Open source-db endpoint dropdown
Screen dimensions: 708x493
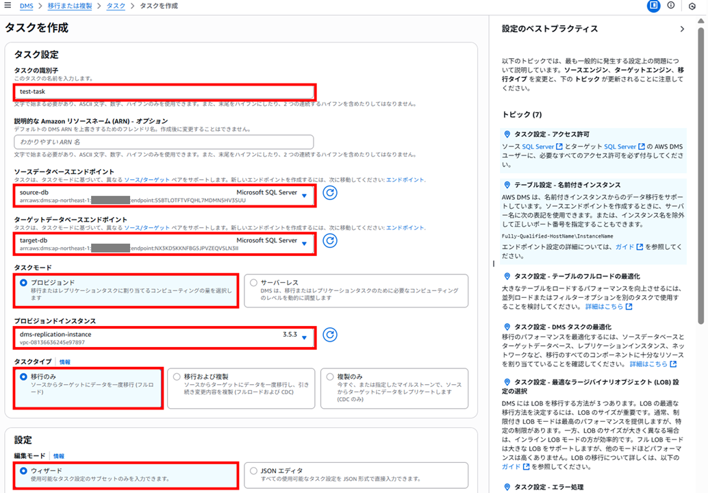pyautogui.click(x=164, y=196)
